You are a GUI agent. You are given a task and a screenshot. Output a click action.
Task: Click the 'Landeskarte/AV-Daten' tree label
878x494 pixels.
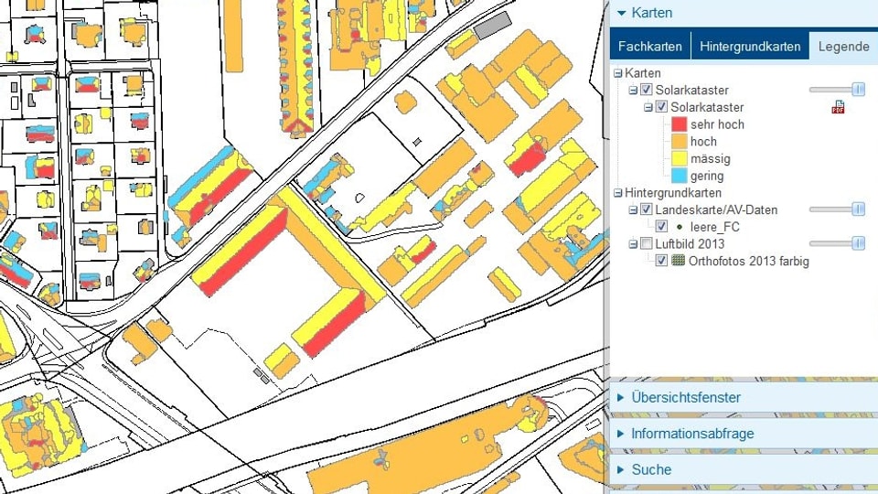pyautogui.click(x=716, y=210)
